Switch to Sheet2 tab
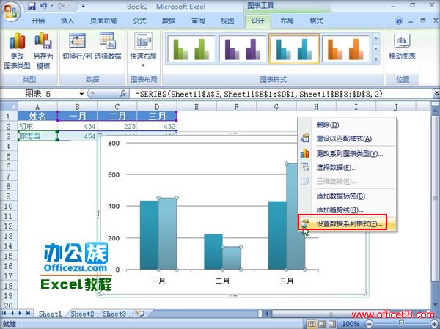 [x=82, y=314]
